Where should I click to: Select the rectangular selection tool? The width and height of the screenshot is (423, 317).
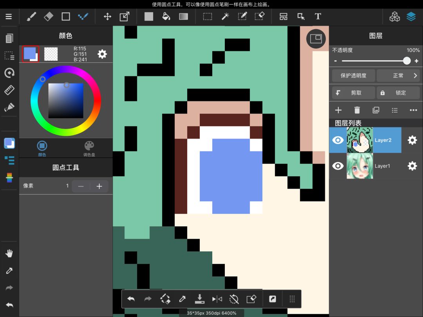[208, 16]
